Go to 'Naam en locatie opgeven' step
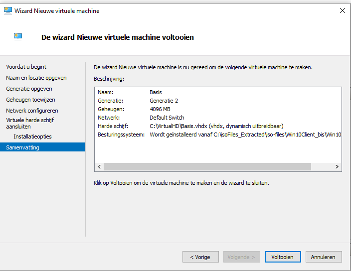 point(36,78)
